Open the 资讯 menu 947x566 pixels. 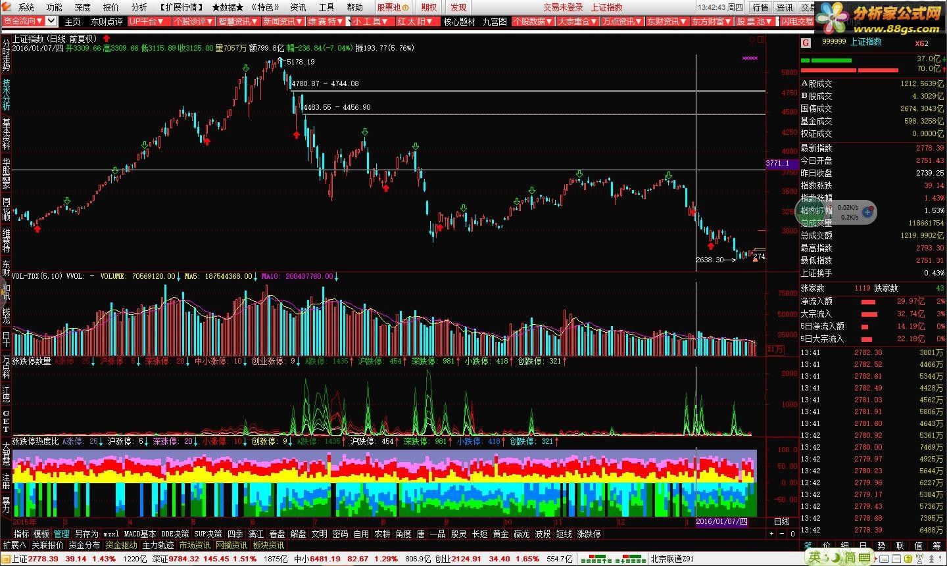pos(298,8)
